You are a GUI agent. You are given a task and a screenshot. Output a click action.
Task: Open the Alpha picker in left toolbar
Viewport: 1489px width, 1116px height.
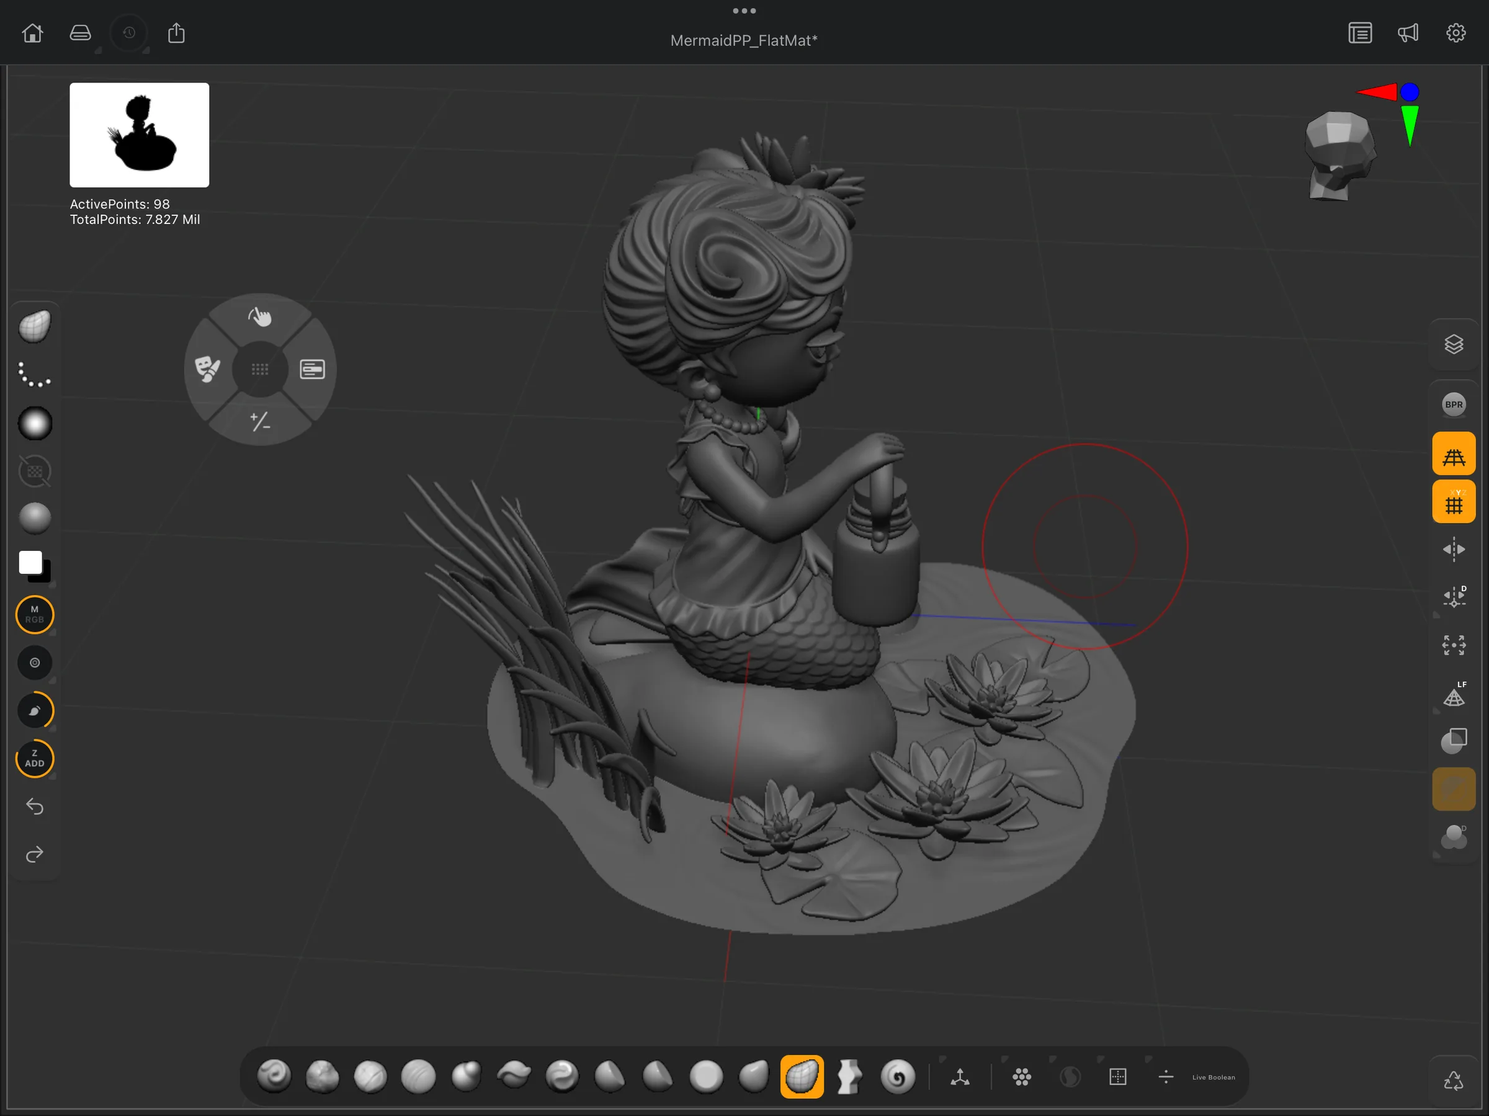coord(34,423)
